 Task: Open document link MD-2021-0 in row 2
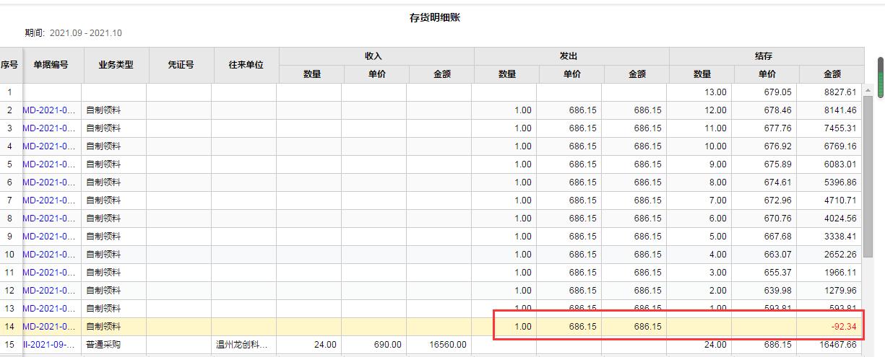(x=49, y=110)
